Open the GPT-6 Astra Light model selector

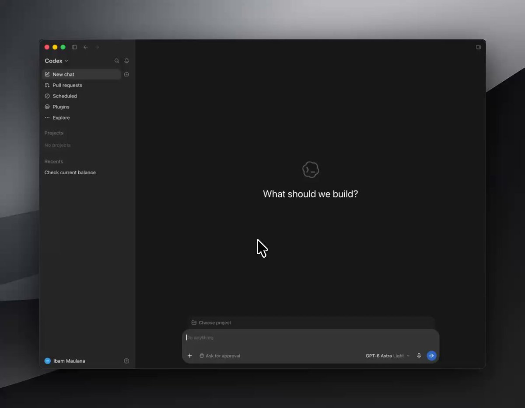388,356
